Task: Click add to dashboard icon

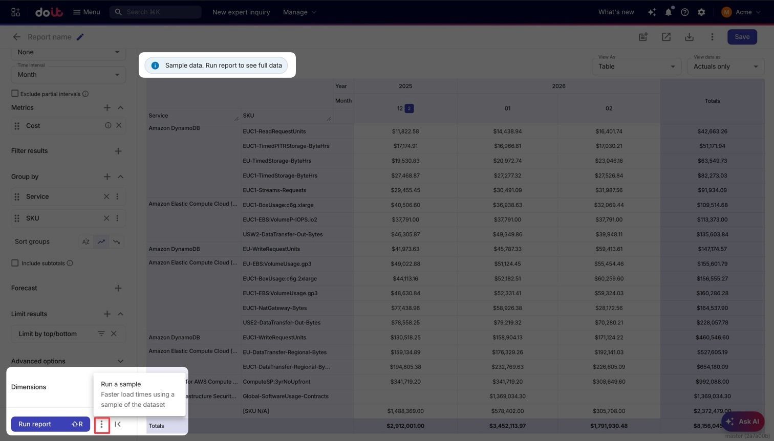Action: click(x=643, y=37)
